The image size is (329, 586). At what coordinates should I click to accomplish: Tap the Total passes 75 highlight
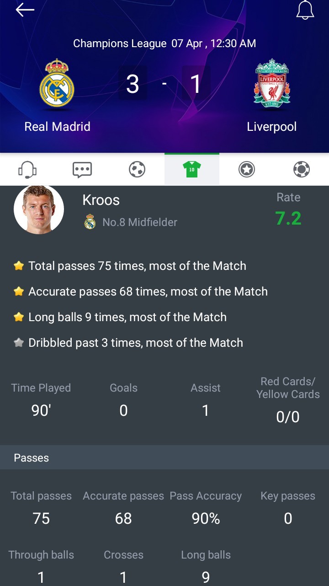pos(137,266)
